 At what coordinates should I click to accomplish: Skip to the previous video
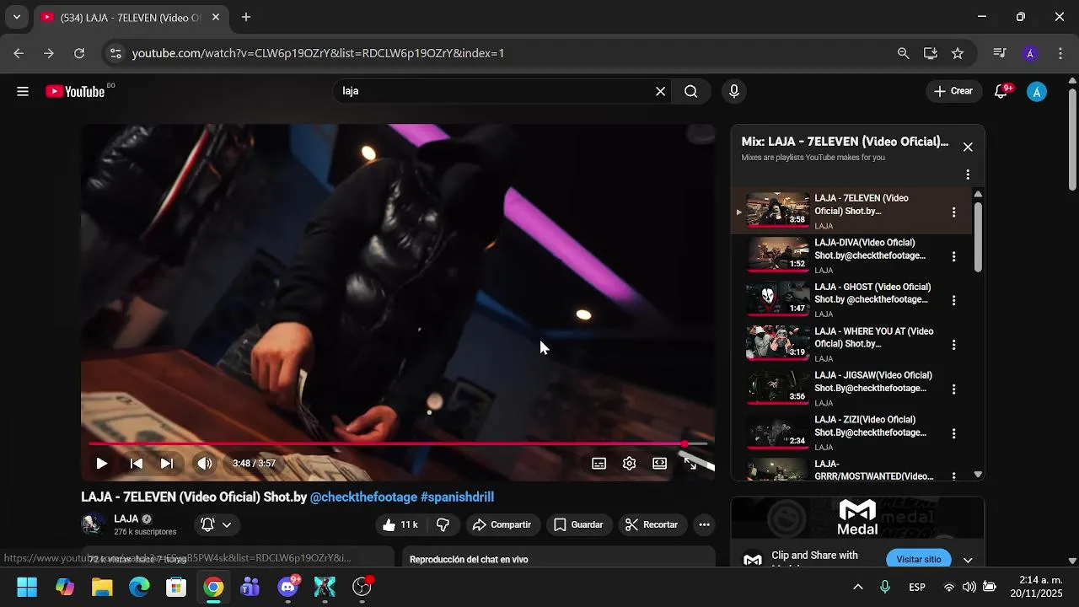(x=136, y=463)
